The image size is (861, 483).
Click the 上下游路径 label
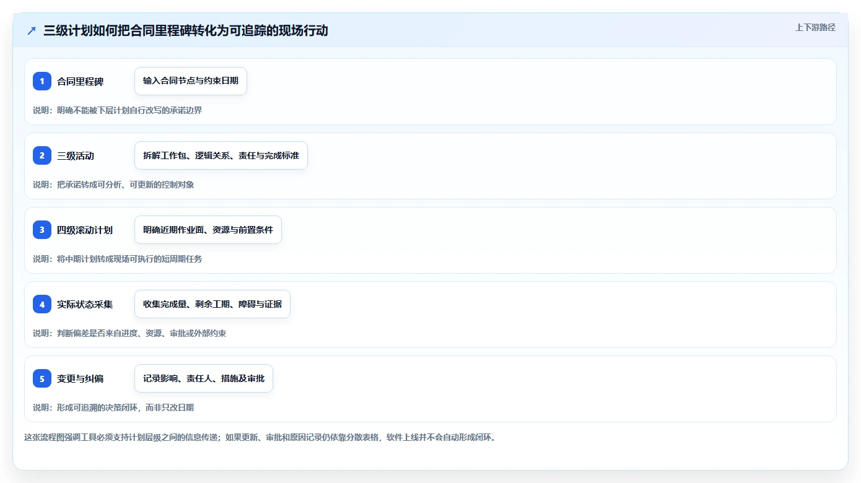click(x=815, y=27)
